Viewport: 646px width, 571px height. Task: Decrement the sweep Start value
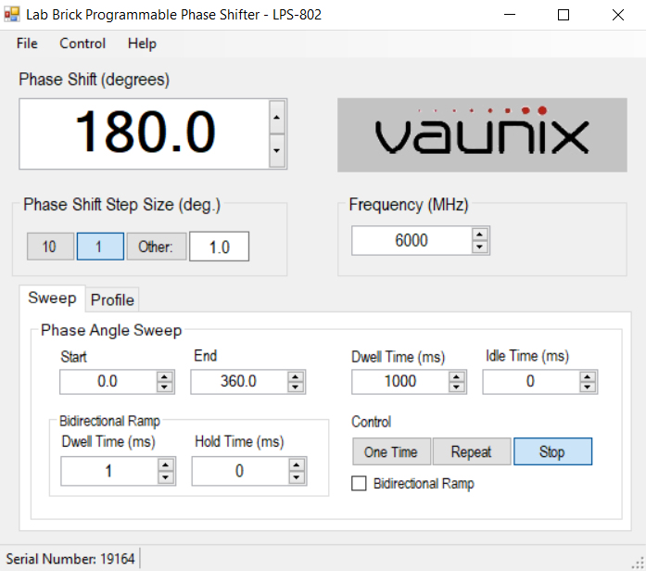pyautogui.click(x=164, y=387)
